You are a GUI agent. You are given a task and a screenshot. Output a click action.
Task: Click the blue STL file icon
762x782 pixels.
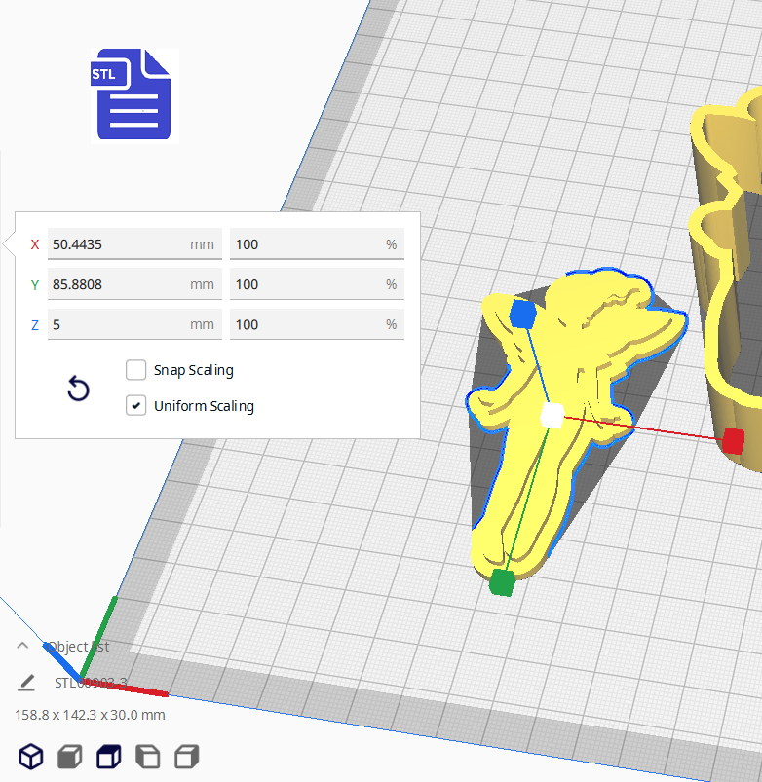pyautogui.click(x=133, y=95)
